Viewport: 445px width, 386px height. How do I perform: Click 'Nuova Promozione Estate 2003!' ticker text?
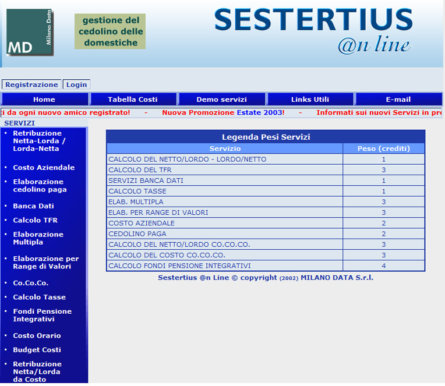pyautogui.click(x=223, y=112)
